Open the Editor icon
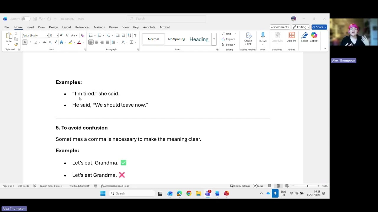Screen dimensions: 378x212 [x=304, y=36]
